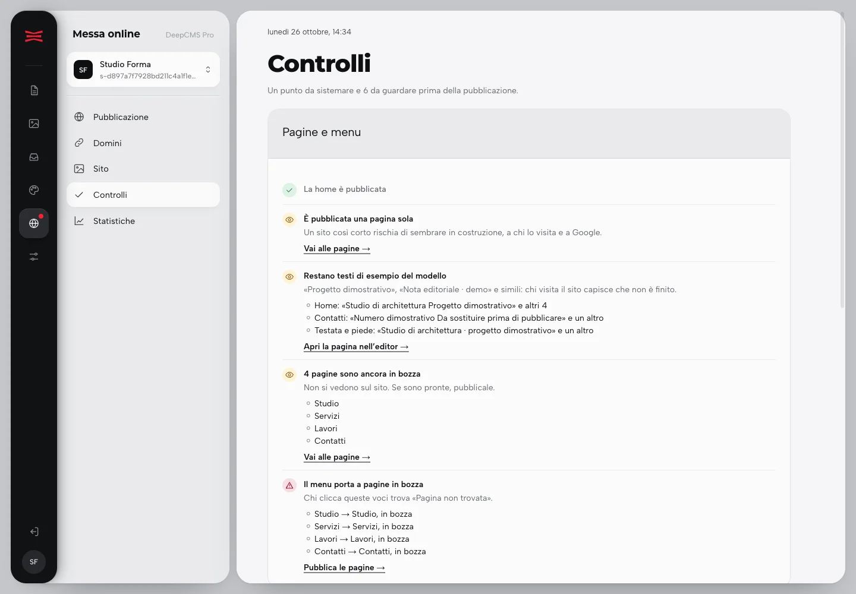Click the green check icon beside 'La home è pubblicata'
The height and width of the screenshot is (594, 856).
[289, 190]
